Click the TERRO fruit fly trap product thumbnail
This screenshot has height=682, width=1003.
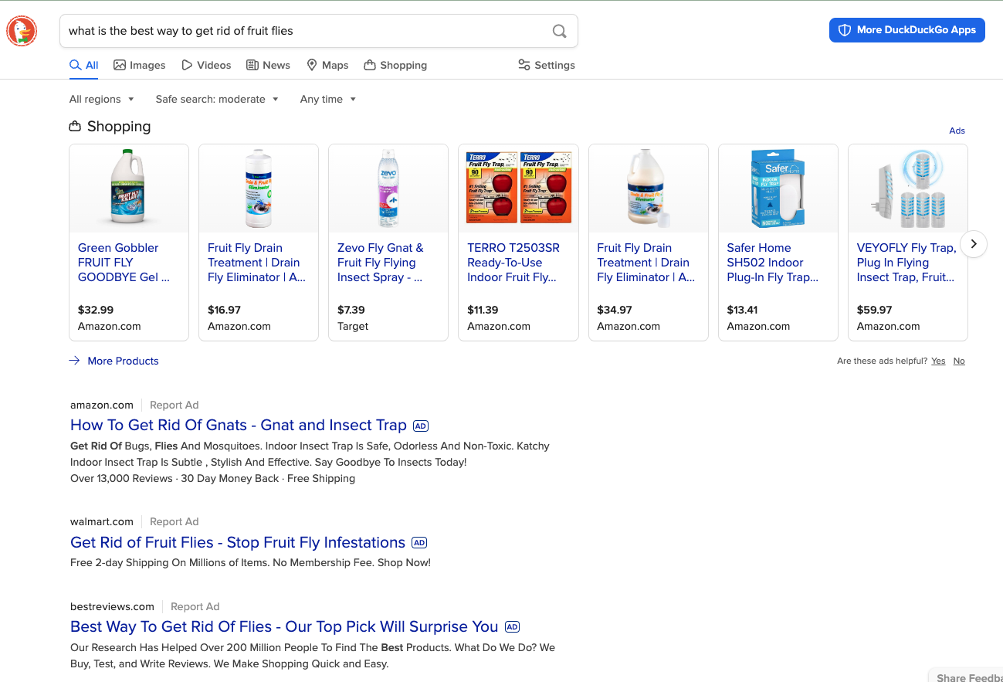[x=517, y=188]
